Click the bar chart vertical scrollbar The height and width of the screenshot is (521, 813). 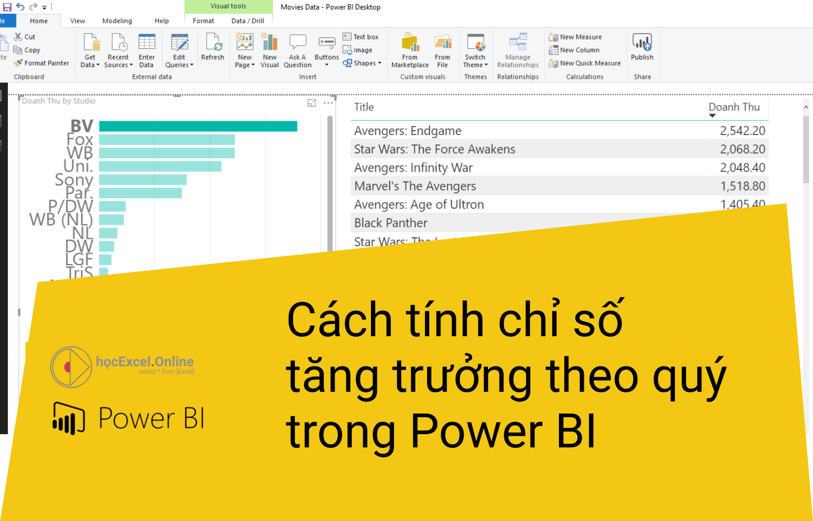tap(330, 183)
